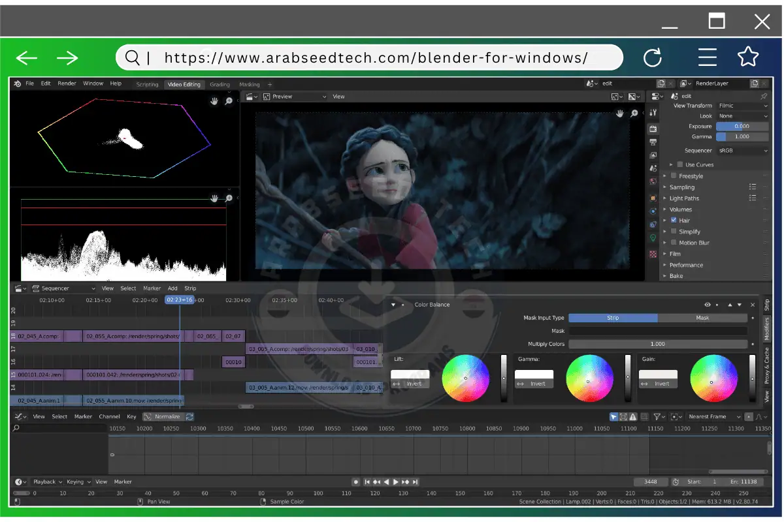Open the Tool properties tab icon

(653, 113)
